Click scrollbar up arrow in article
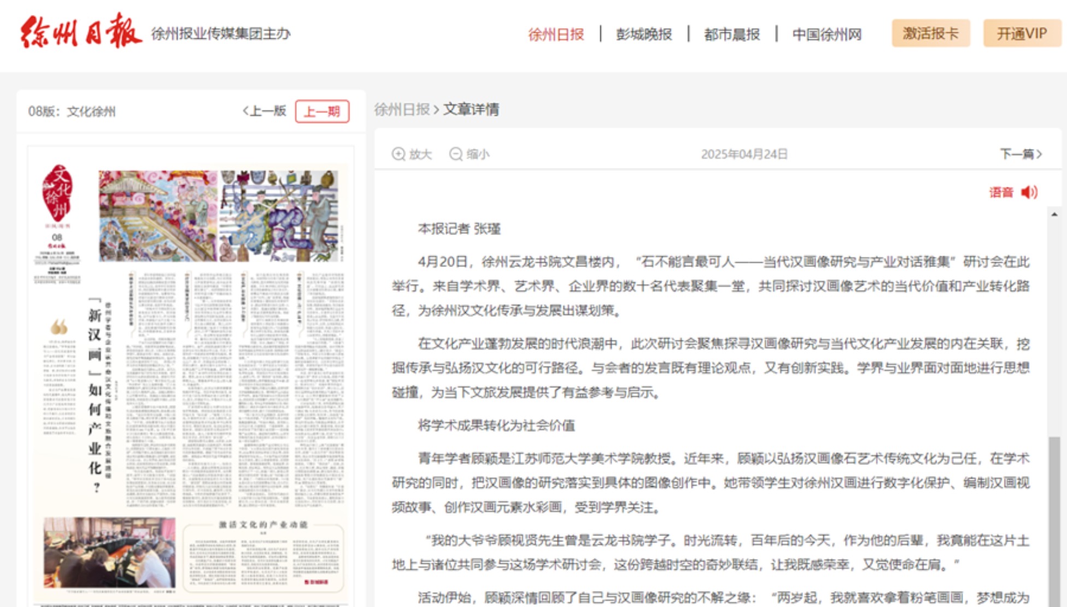 tap(1054, 214)
